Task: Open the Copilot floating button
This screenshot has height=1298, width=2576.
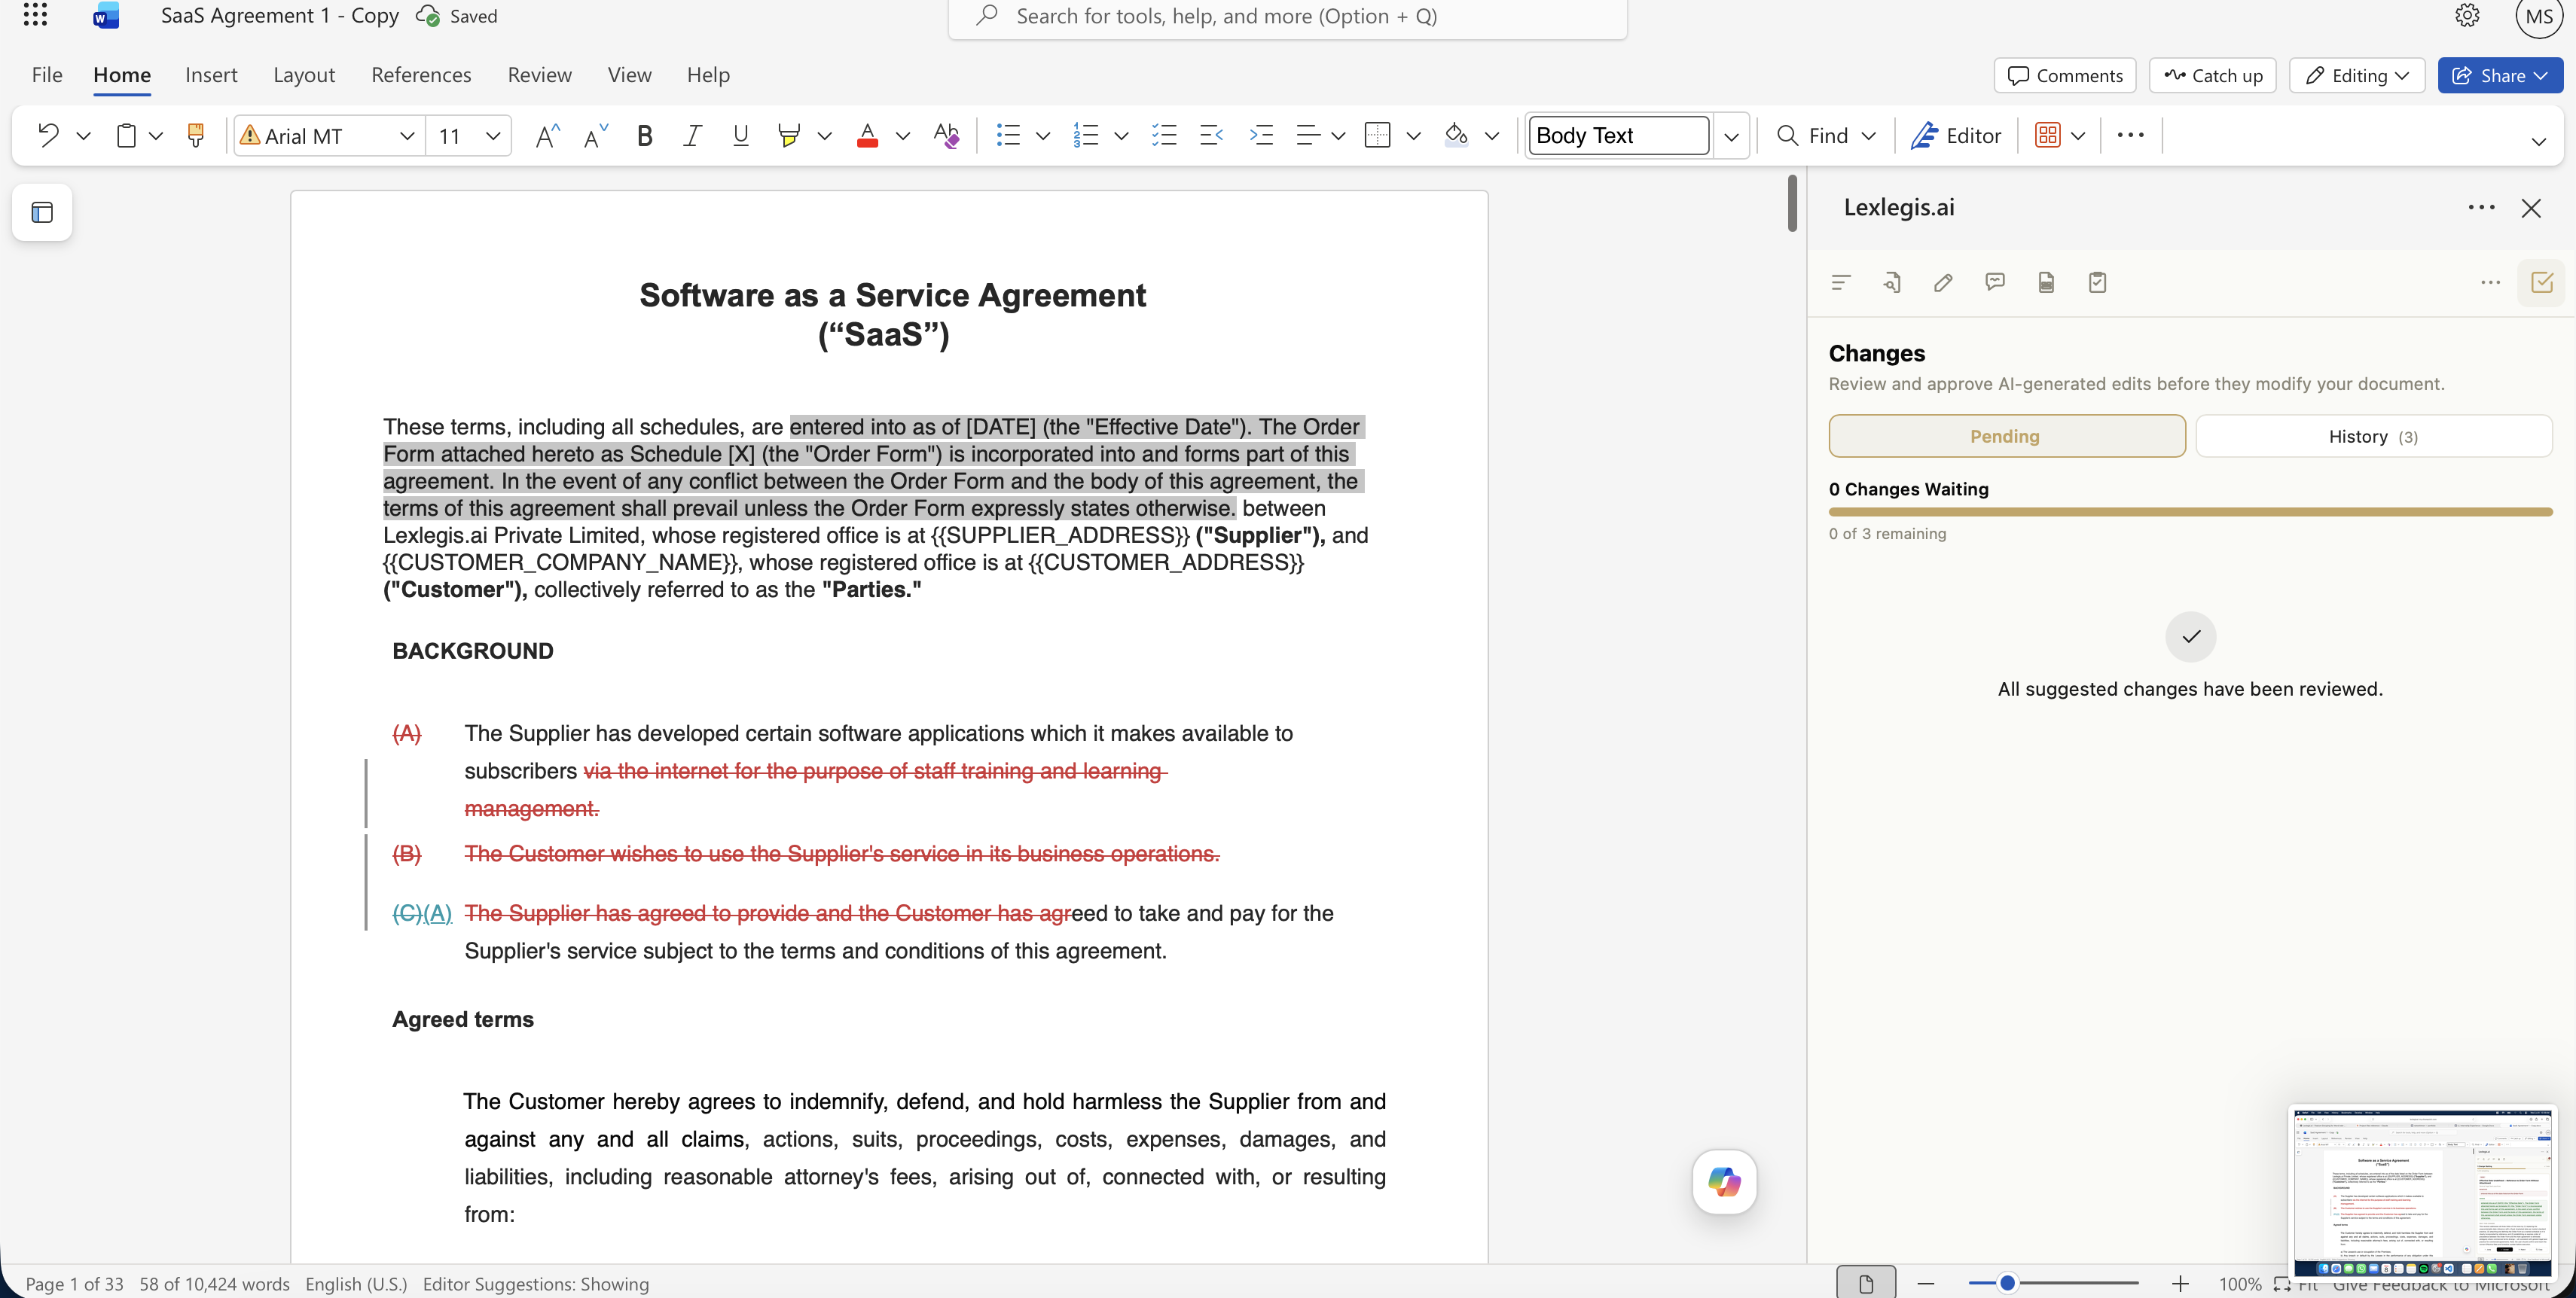Action: (x=1724, y=1181)
